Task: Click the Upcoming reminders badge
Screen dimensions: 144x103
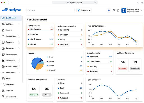Action: 135,68
